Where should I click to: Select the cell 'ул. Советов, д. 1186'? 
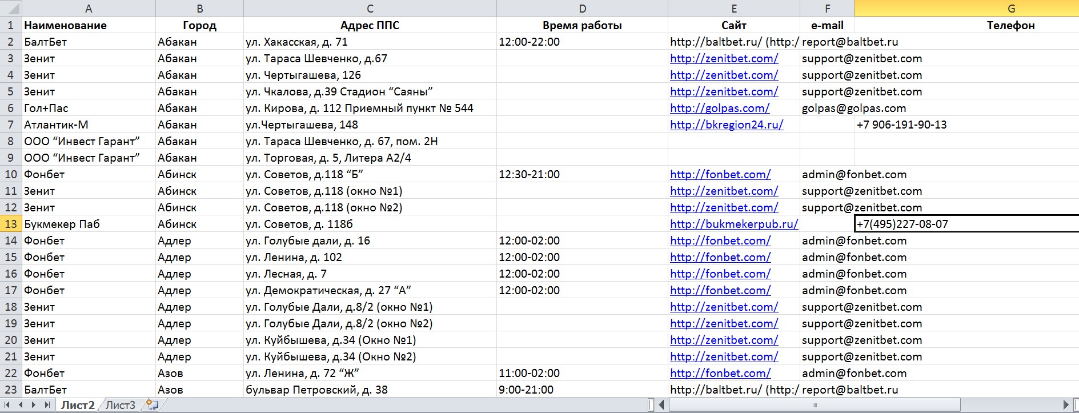click(370, 224)
